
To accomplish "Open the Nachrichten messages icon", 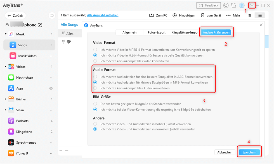I will click(11, 77).
